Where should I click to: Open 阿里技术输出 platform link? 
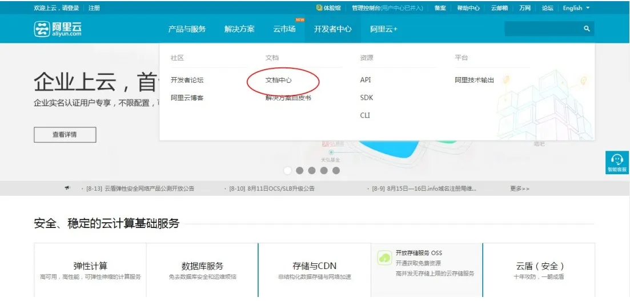pos(475,80)
